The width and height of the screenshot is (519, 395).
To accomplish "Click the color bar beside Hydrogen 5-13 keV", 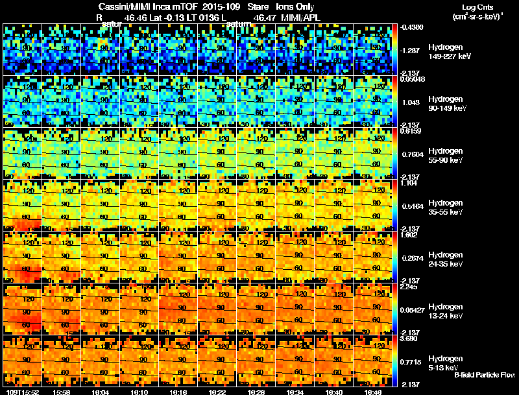I will click(394, 361).
